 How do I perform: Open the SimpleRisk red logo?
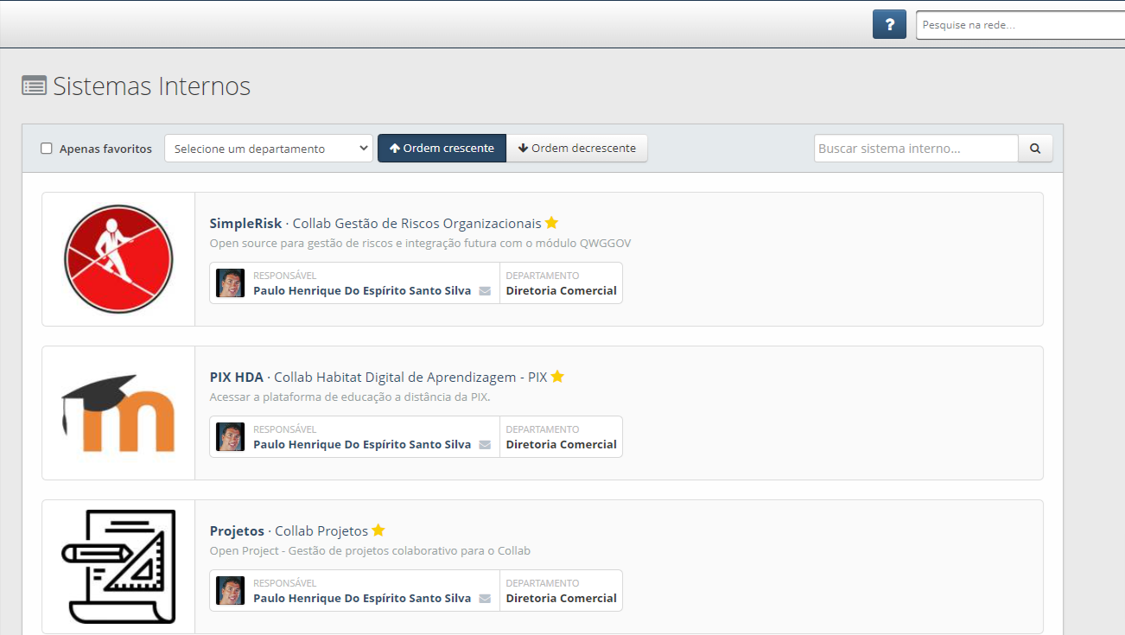coord(118,259)
